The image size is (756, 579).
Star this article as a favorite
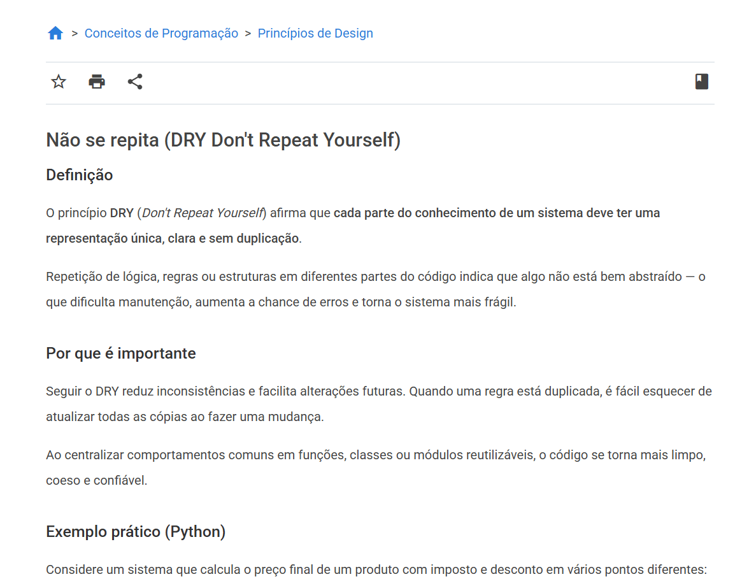pyautogui.click(x=58, y=82)
